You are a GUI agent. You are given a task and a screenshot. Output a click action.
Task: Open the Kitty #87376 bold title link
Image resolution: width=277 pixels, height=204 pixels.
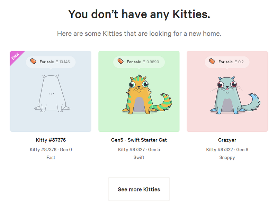pyautogui.click(x=51, y=140)
